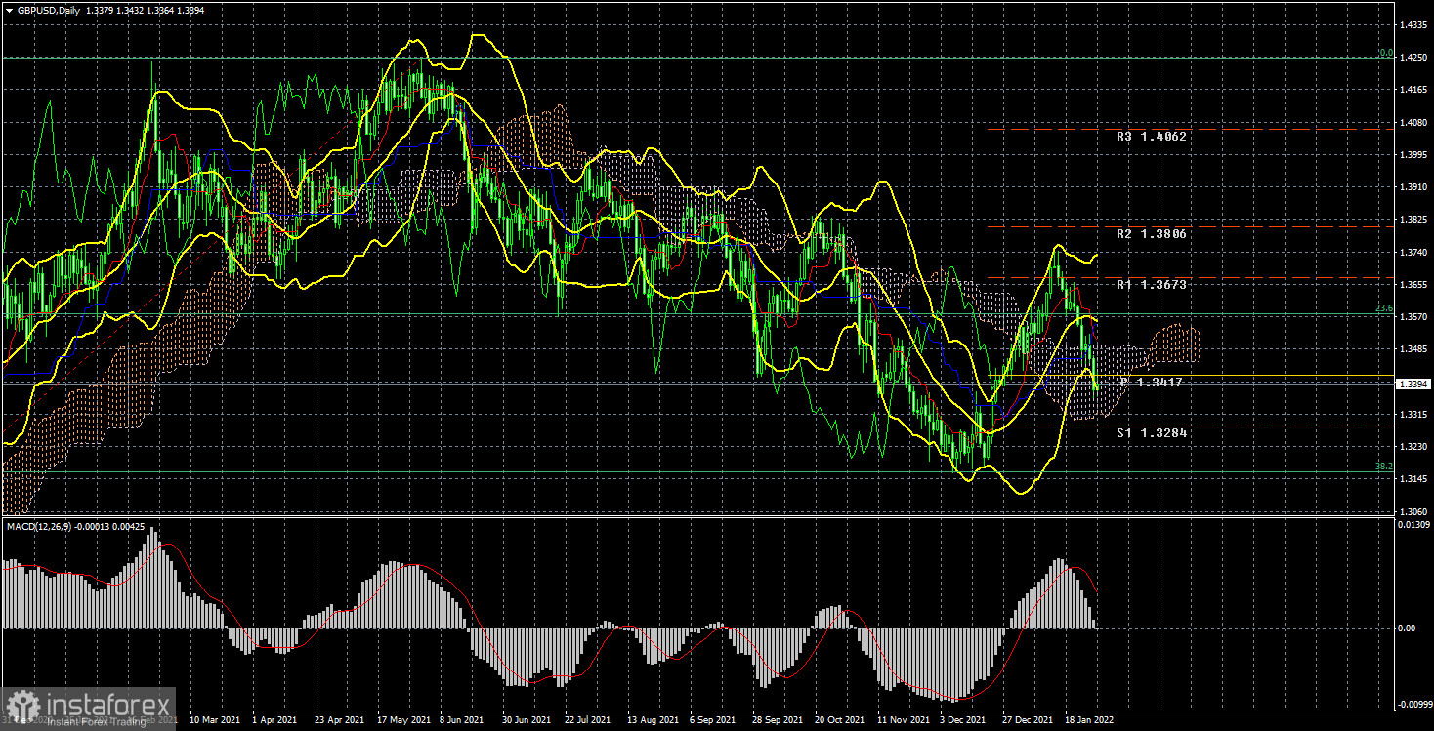Click the 1.3060 price axis value
Viewport: 1434px width, 731px height.
click(x=1413, y=512)
